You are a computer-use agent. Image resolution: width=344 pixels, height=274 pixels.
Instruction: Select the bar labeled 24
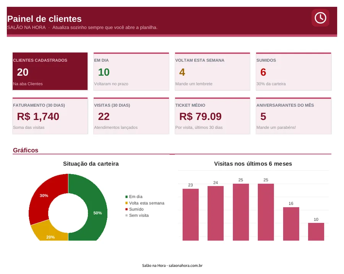click(216, 213)
